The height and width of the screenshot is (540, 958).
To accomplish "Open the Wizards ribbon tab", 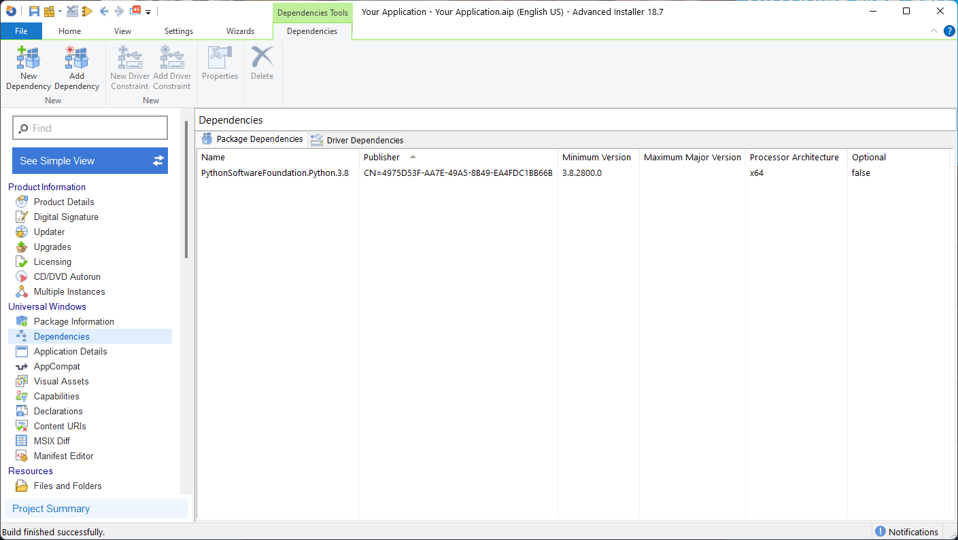I will [241, 31].
